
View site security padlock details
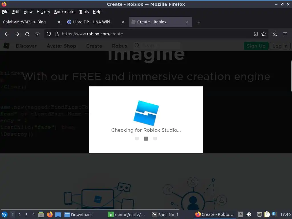[x=57, y=34]
